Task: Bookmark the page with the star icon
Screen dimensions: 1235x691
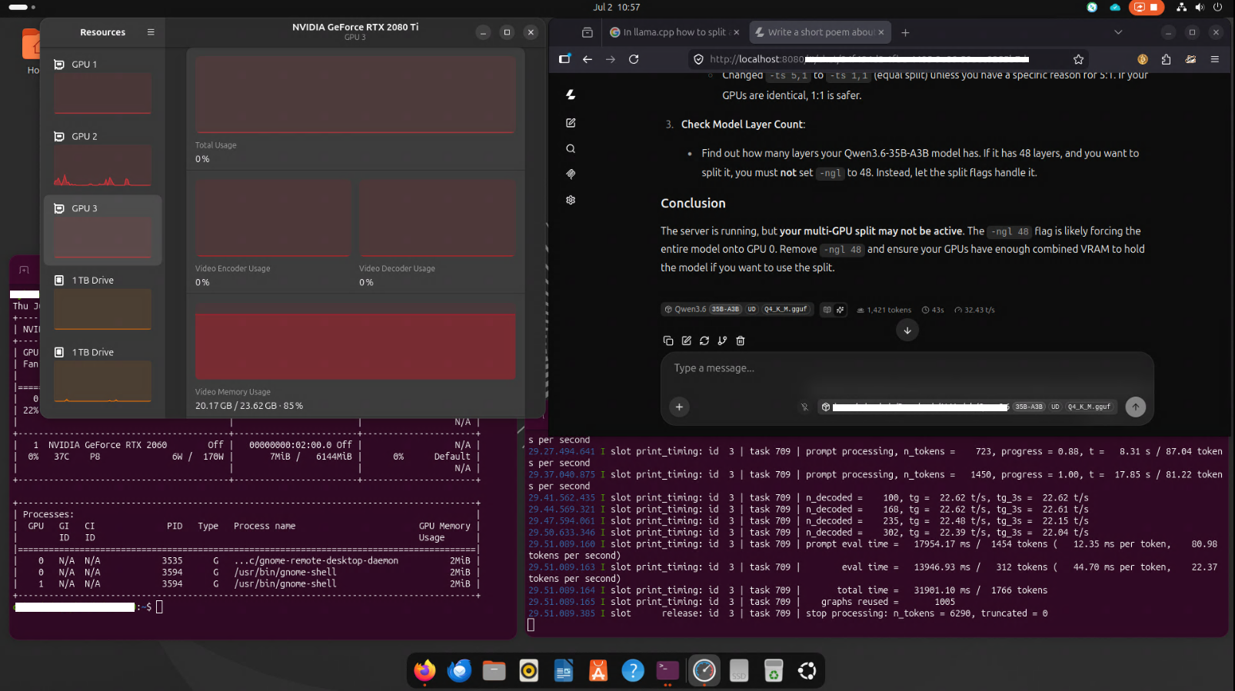Action: [1078, 59]
